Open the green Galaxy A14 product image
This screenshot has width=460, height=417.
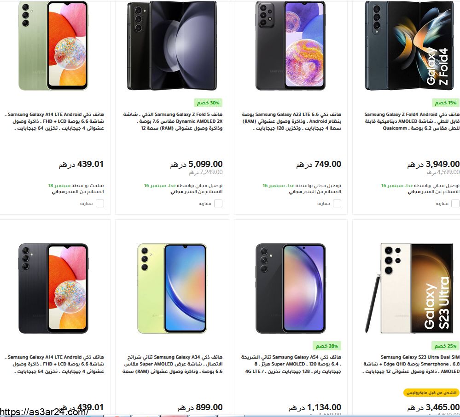[53, 46]
